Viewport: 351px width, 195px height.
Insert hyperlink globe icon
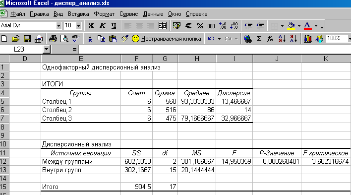coord(247,39)
